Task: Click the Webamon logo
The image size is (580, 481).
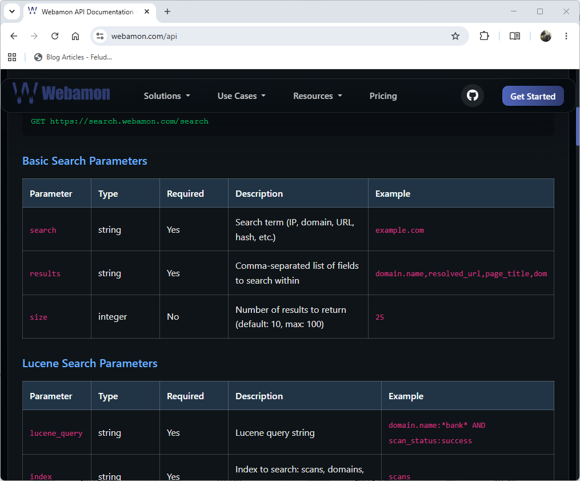Action: pos(61,93)
